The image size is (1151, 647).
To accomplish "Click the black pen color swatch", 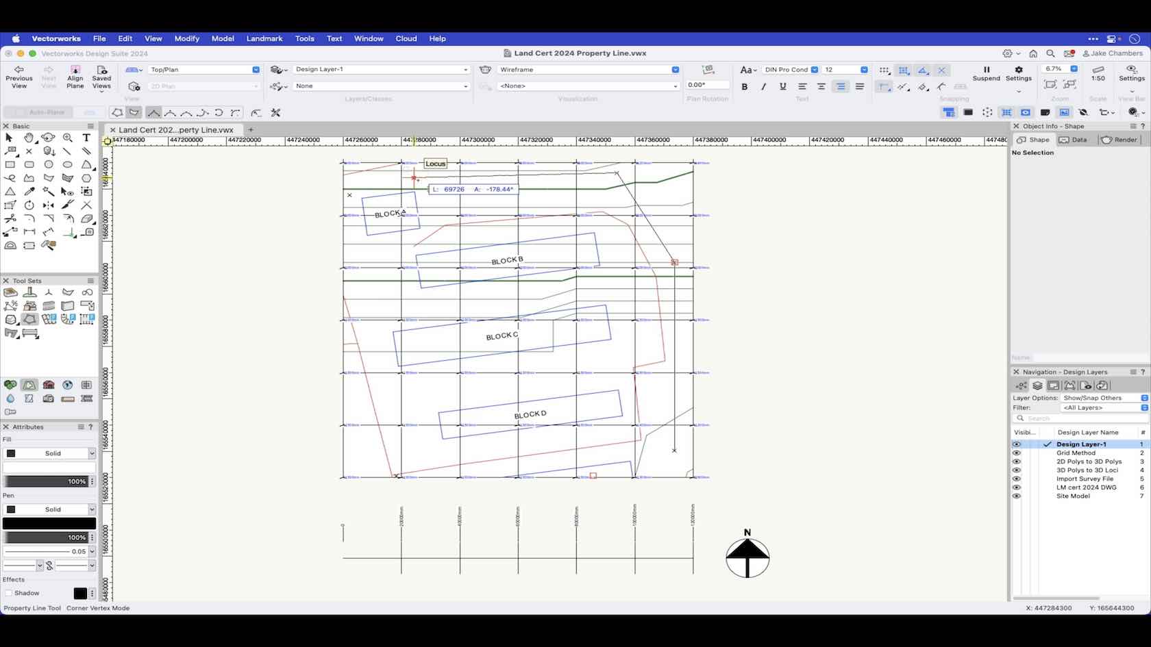I will (48, 523).
